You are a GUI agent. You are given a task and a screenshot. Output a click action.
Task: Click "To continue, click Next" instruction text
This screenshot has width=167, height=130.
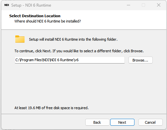[x=79, y=51]
